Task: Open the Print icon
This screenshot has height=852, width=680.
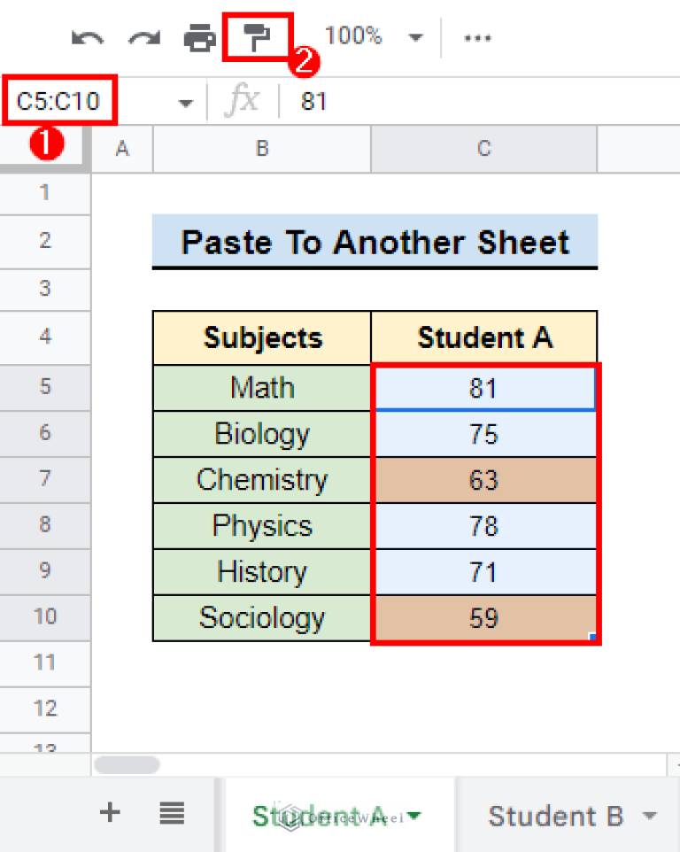Action: point(201,37)
